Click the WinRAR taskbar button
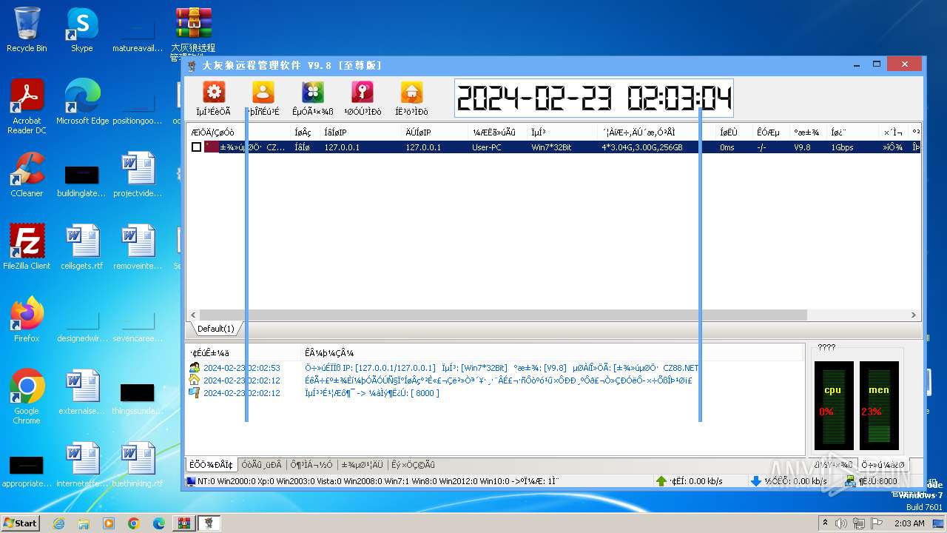947x533 pixels. (183, 523)
